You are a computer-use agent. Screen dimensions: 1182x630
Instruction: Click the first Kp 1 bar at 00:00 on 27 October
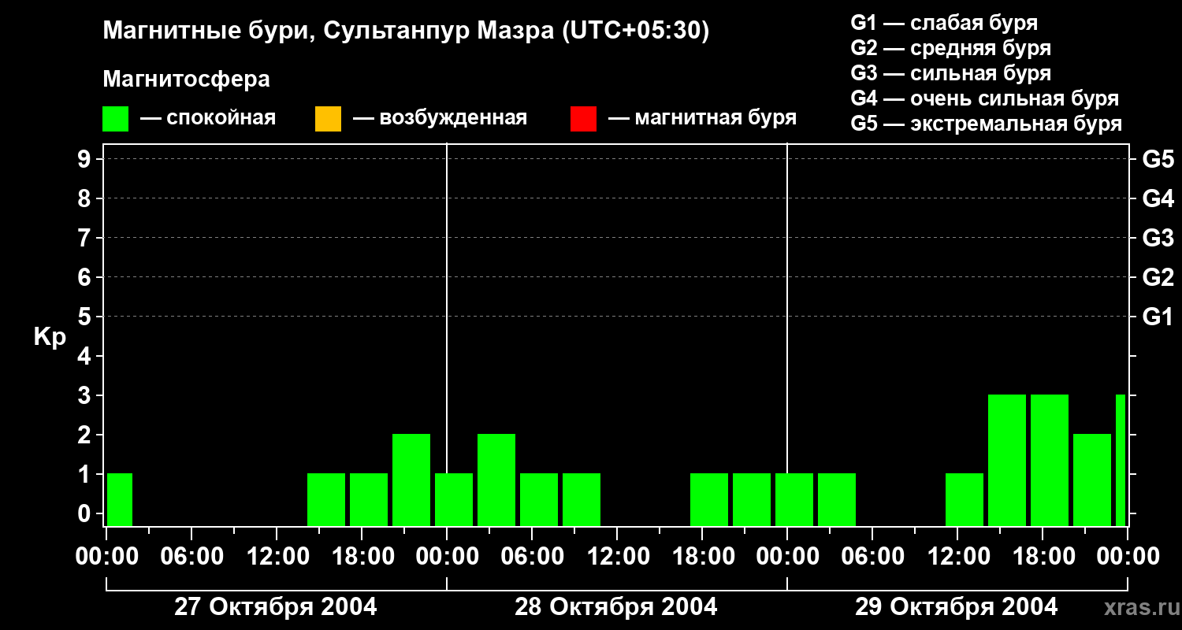point(120,500)
